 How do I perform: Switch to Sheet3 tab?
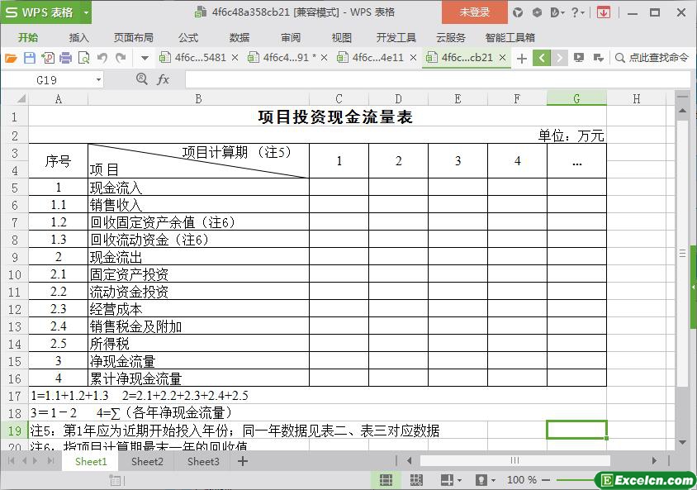203,462
